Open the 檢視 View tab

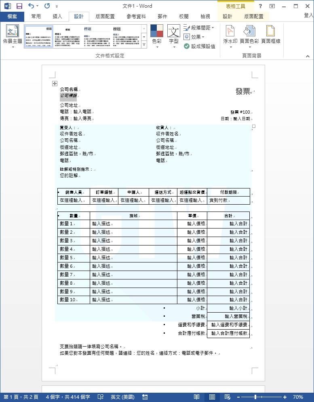pos(205,17)
